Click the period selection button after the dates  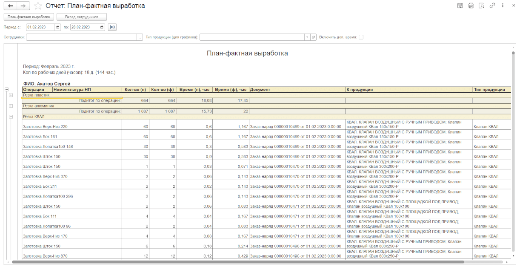tap(112, 27)
